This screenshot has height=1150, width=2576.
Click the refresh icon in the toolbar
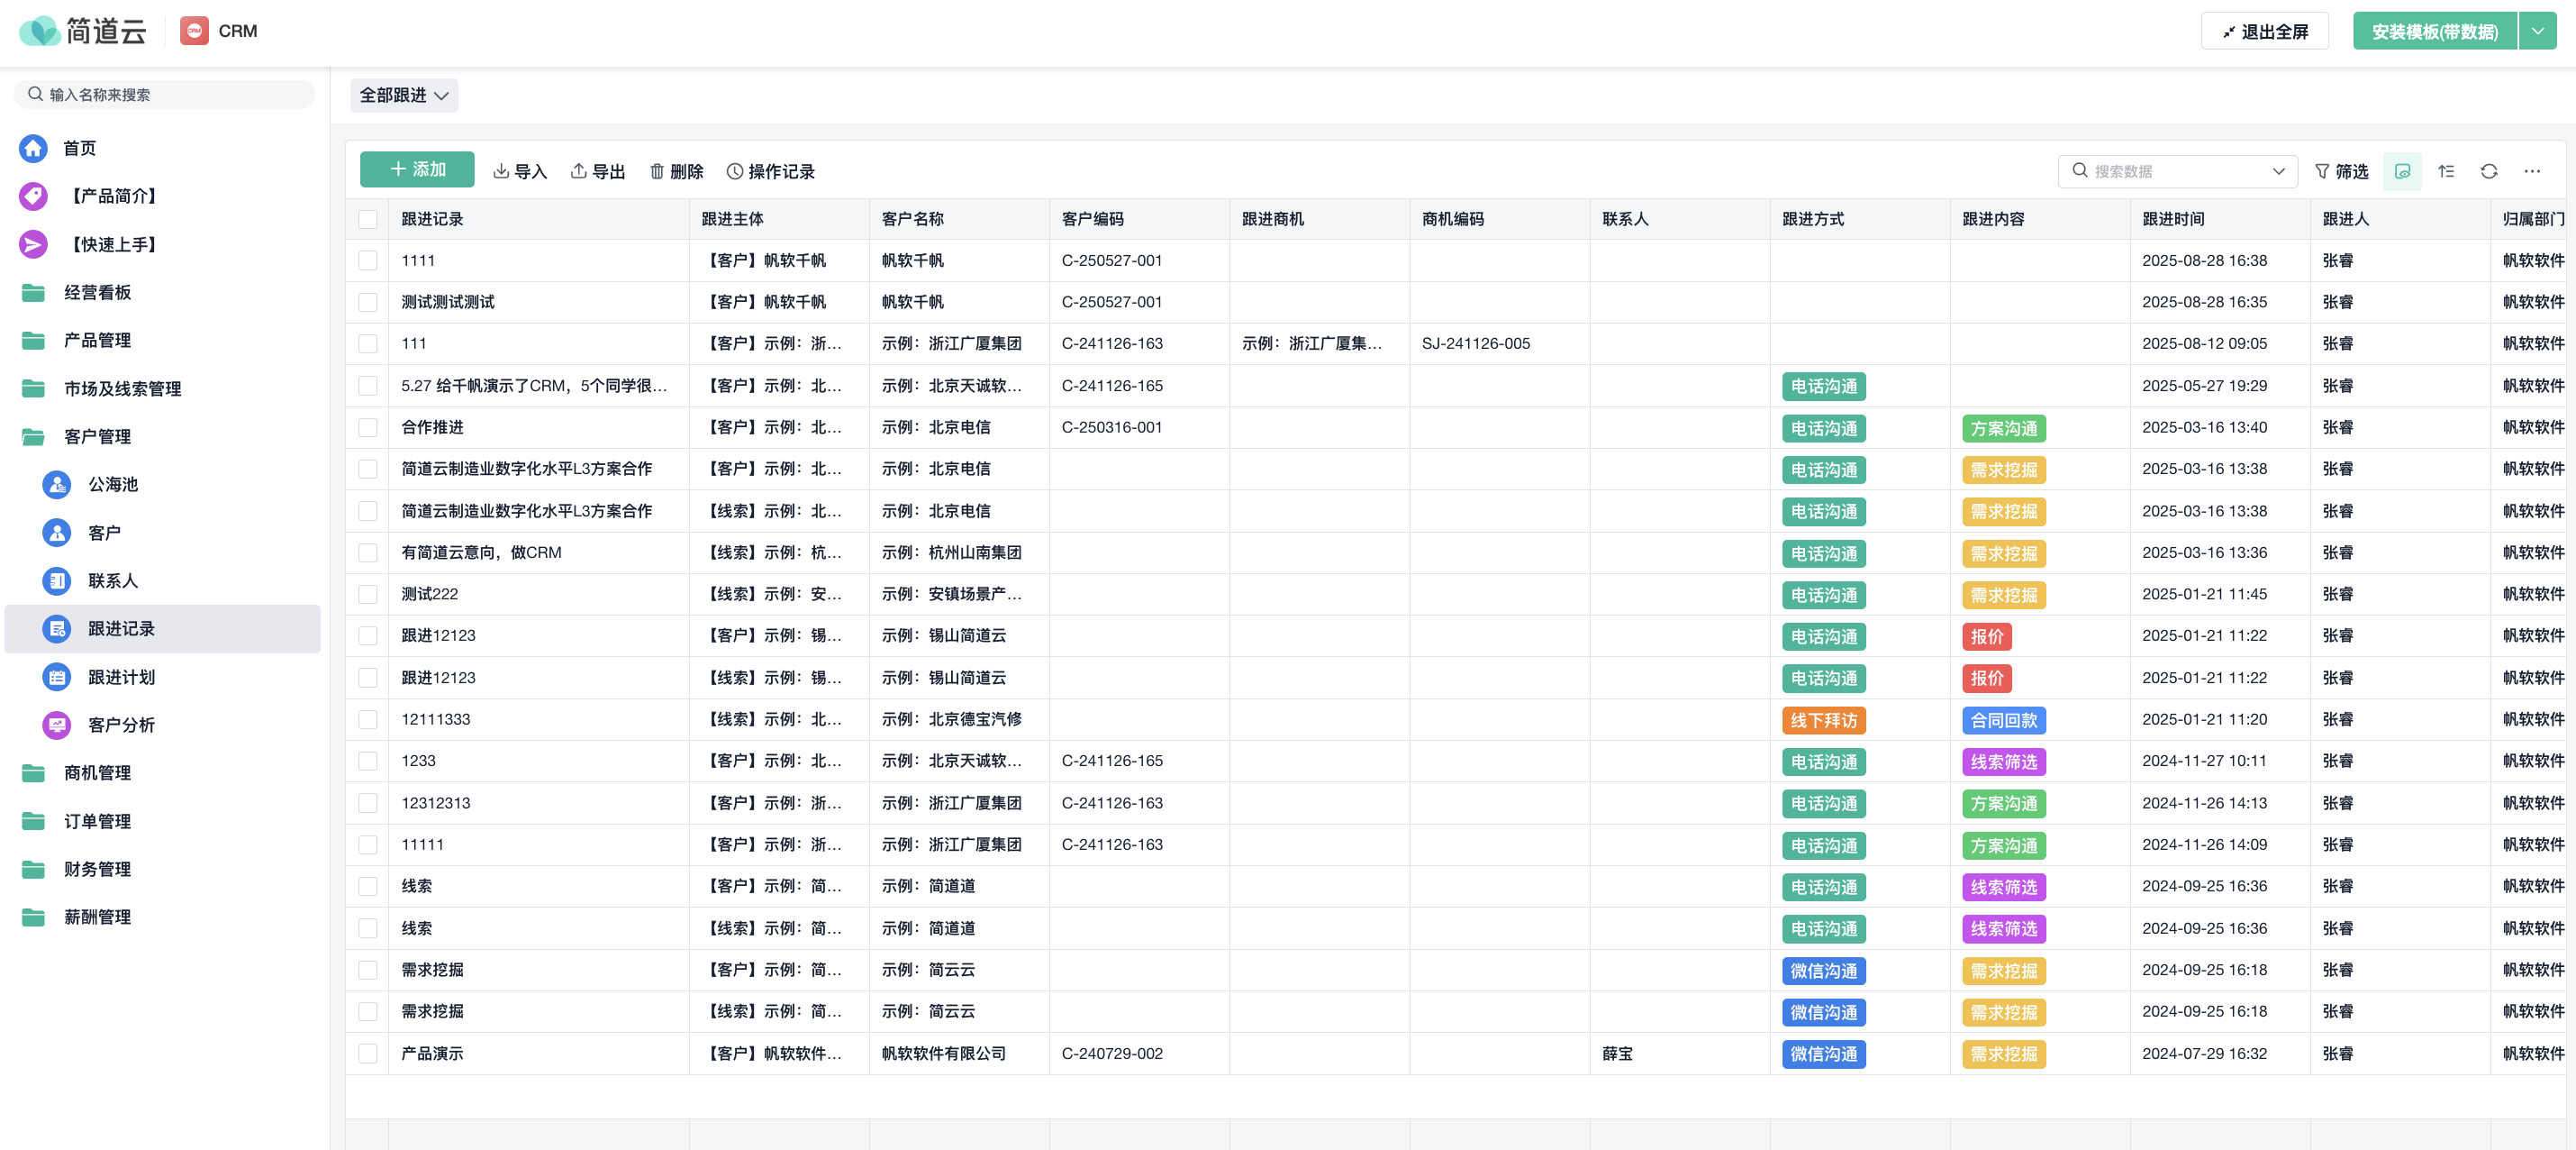pos(2488,171)
